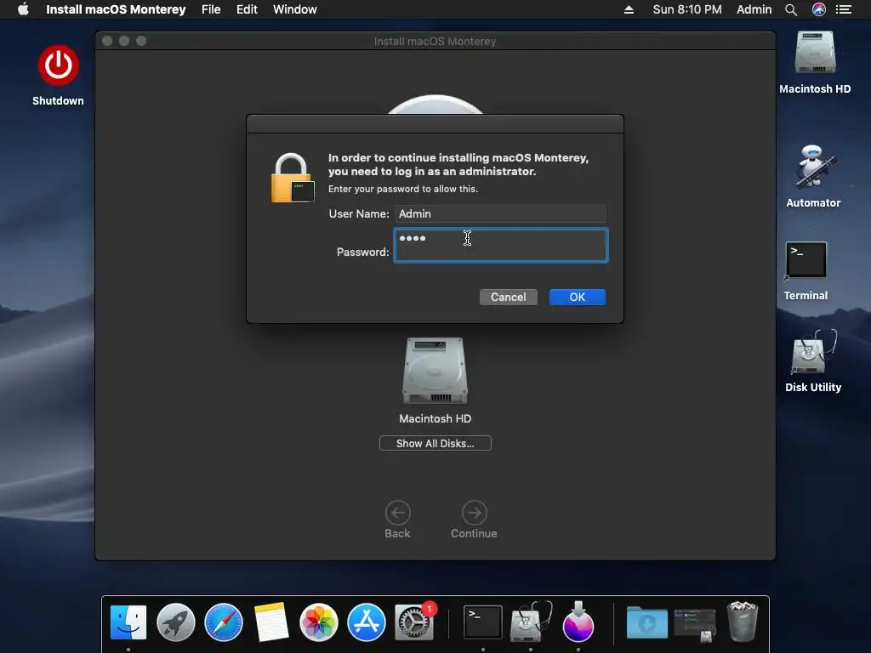The height and width of the screenshot is (653, 871).
Task: Open the Edit menu
Action: click(247, 9)
